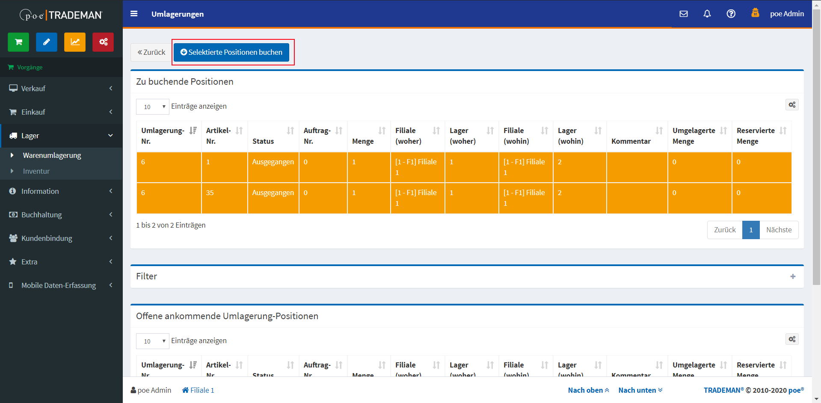This screenshot has height=403, width=821.
Task: Click the green shopping cart quick button
Action: point(18,42)
